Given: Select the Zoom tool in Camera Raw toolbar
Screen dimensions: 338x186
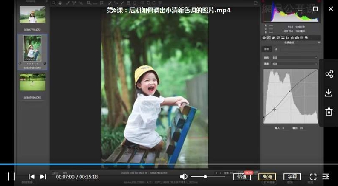Looking at the screenshot, I should pos(54,3).
